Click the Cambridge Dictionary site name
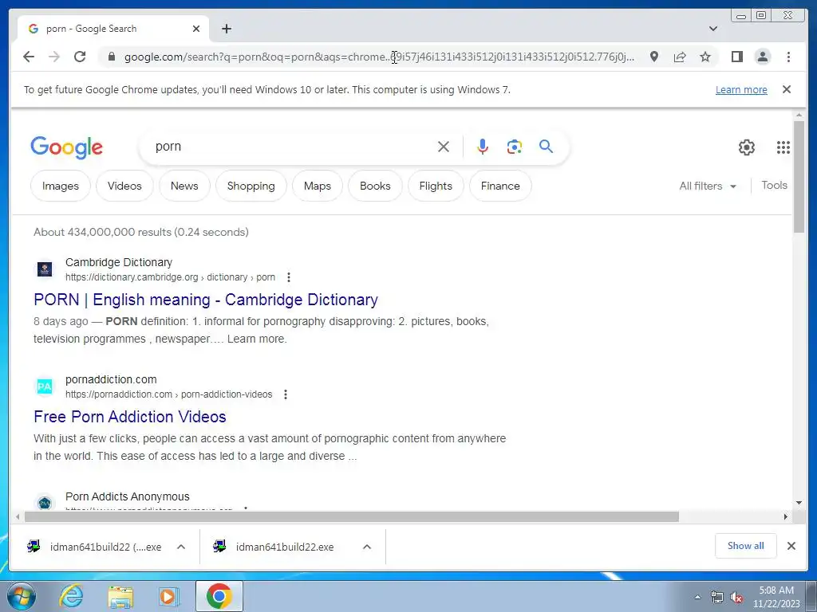The width and height of the screenshot is (817, 612). (119, 262)
